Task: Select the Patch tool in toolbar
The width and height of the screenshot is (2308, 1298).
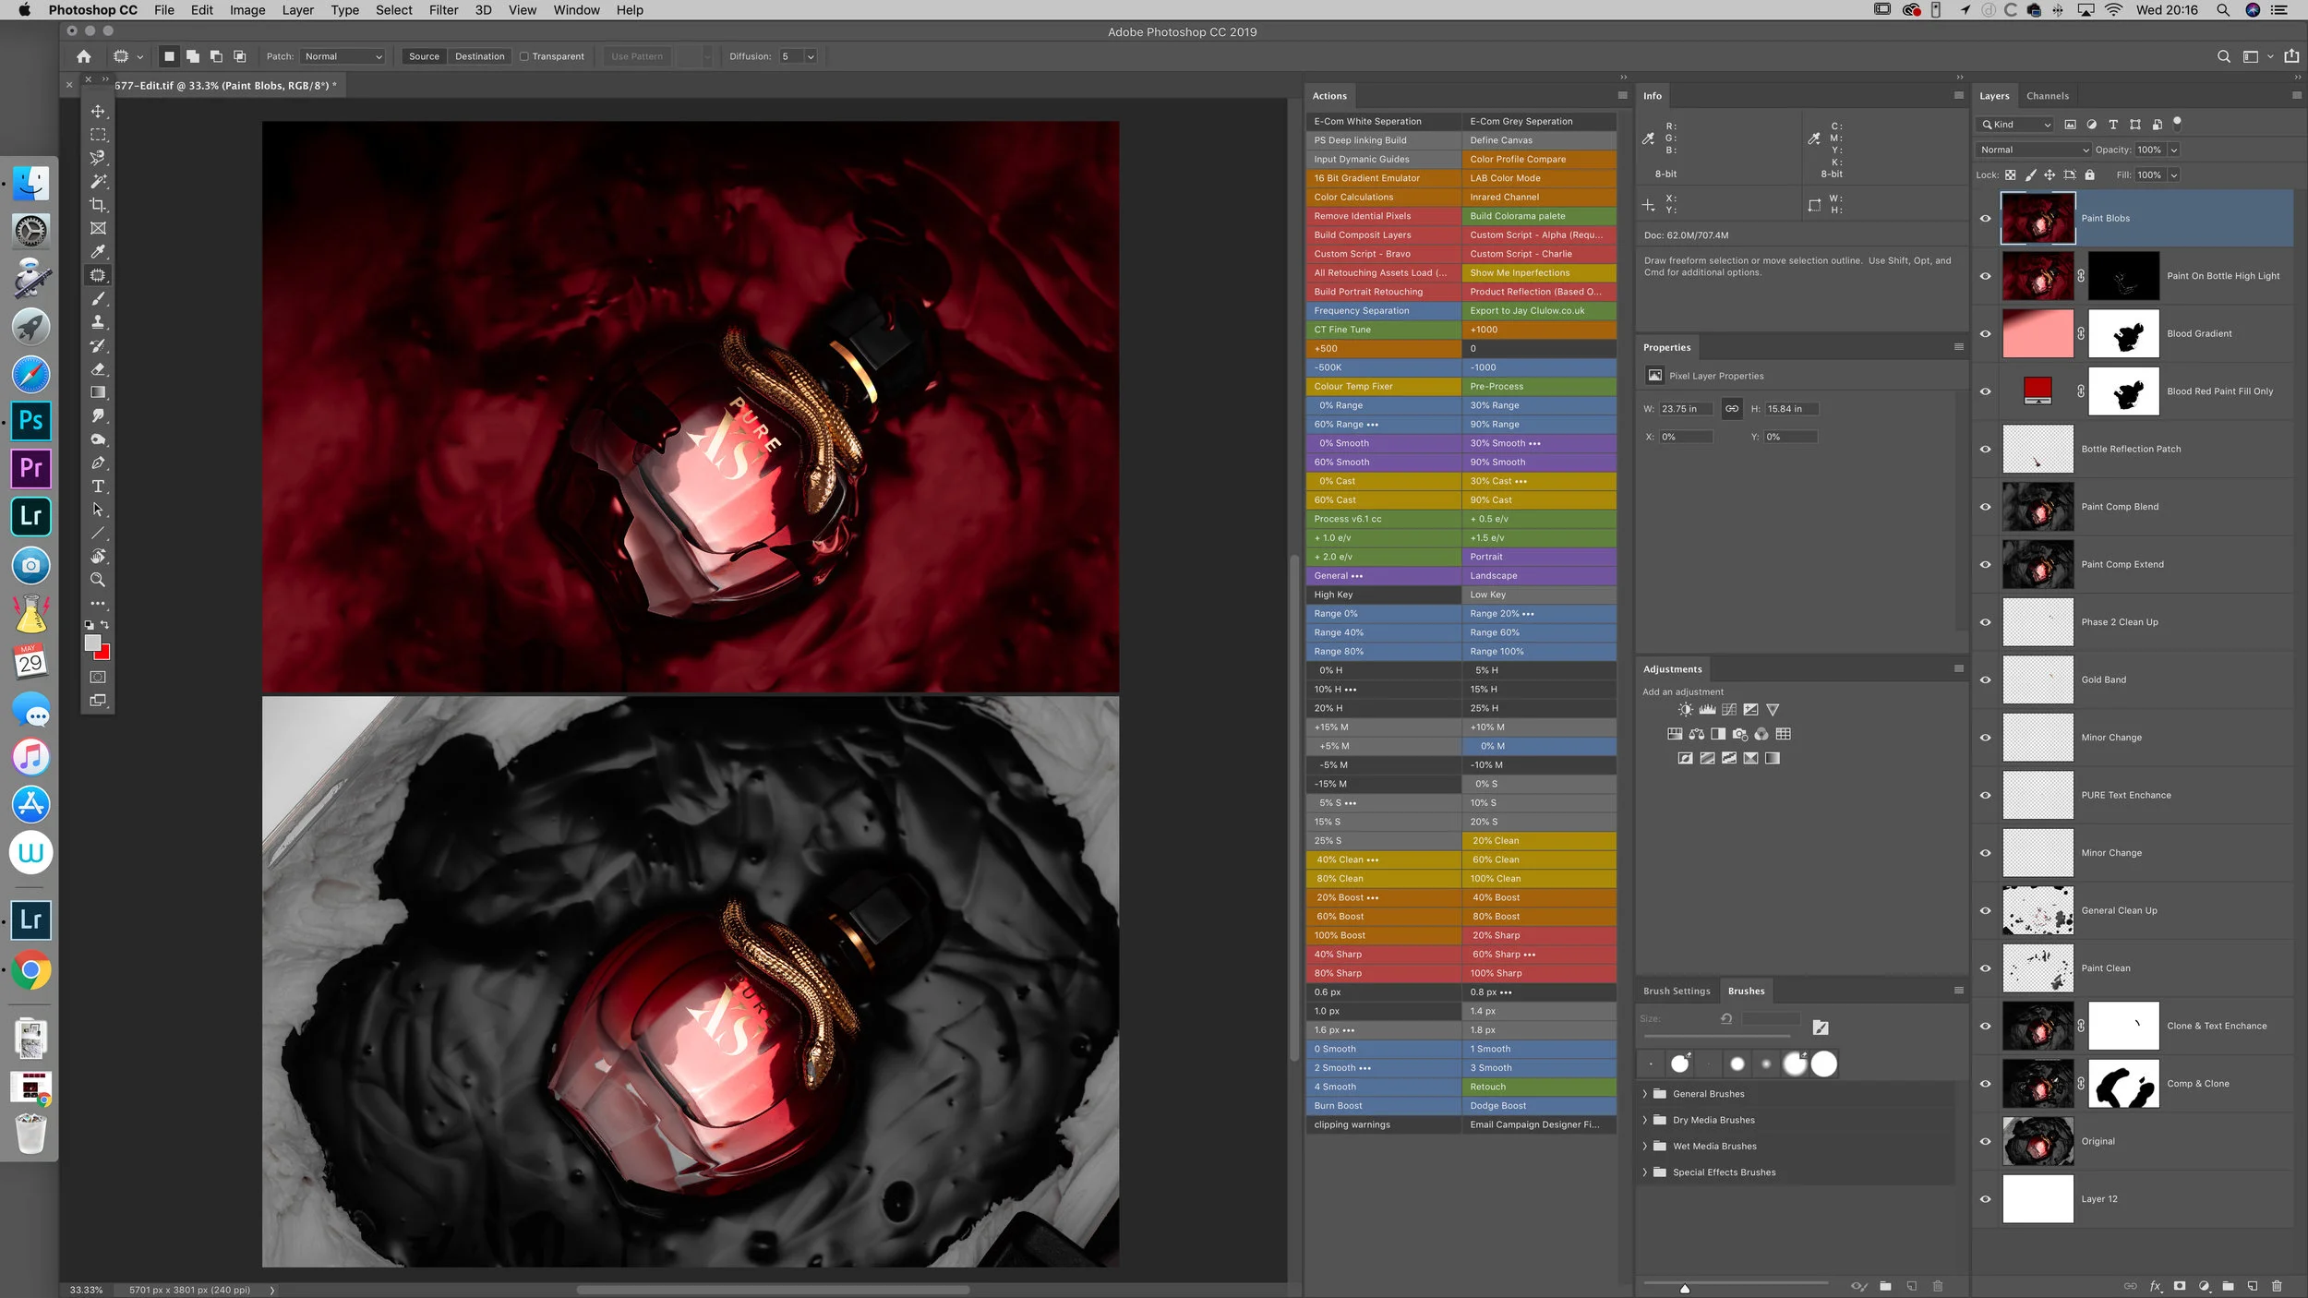Action: (98, 275)
